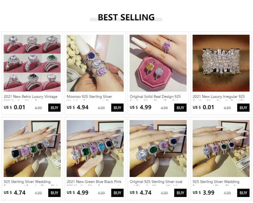Open the nine-ring collage product image
This screenshot has width=253, height=203.
click(32, 63)
